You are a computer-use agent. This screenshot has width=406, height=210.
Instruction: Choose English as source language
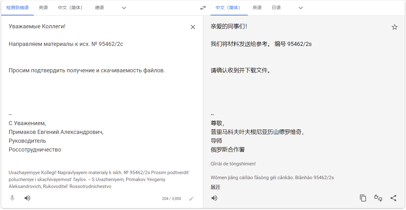click(x=43, y=8)
